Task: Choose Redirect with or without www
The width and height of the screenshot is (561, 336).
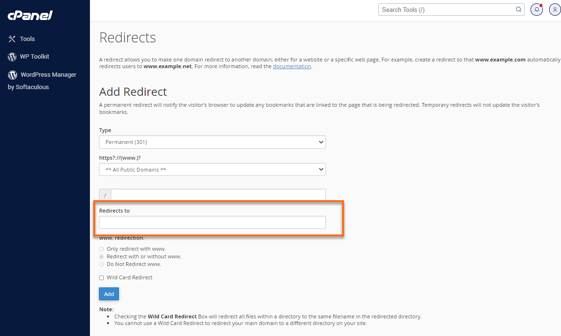Action: pyautogui.click(x=101, y=256)
